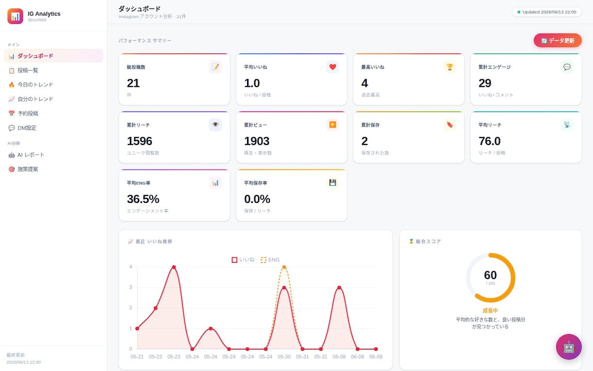Click the 76.0 average reach value
Image resolution: width=593 pixels, height=371 pixels.
tap(489, 141)
